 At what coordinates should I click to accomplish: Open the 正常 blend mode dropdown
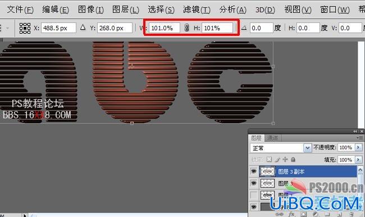click(308, 148)
